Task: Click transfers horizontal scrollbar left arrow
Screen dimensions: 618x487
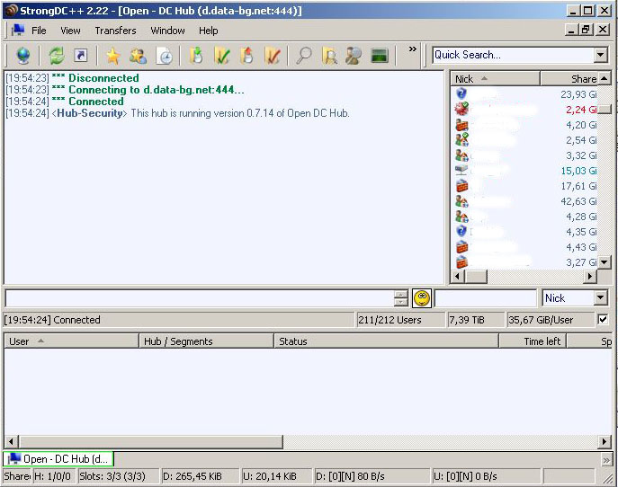Action: coord(11,441)
